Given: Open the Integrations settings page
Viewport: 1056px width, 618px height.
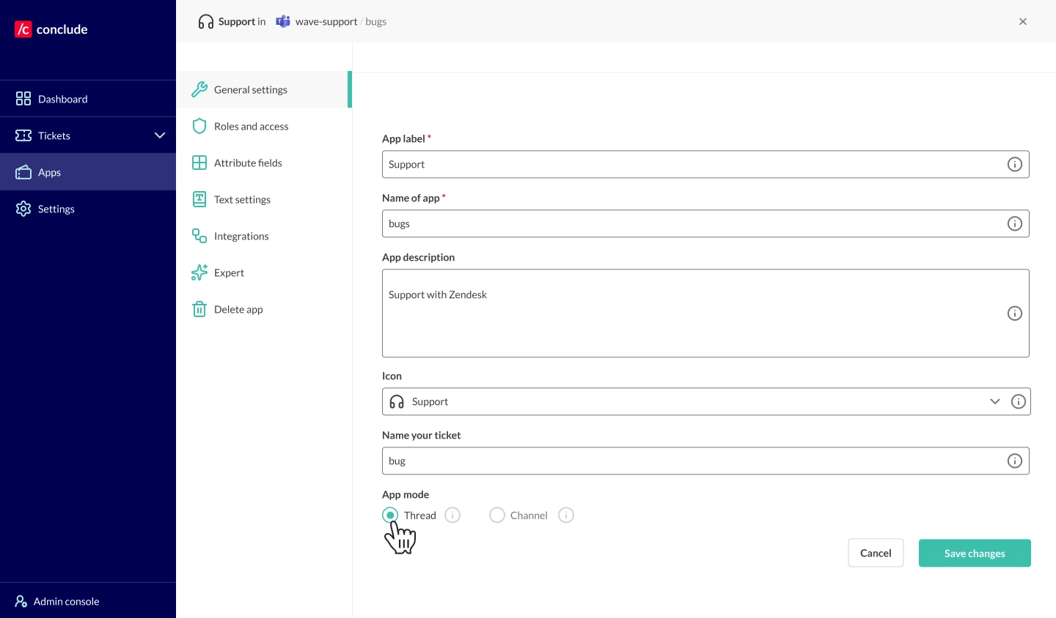Looking at the screenshot, I should pos(241,236).
